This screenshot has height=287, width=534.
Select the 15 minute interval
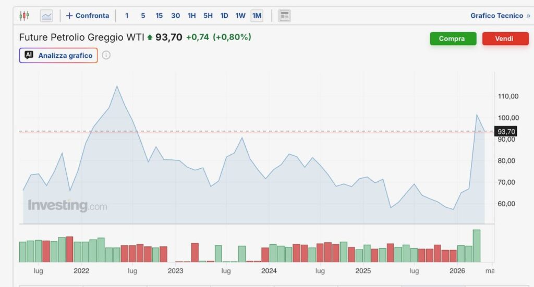[159, 16]
